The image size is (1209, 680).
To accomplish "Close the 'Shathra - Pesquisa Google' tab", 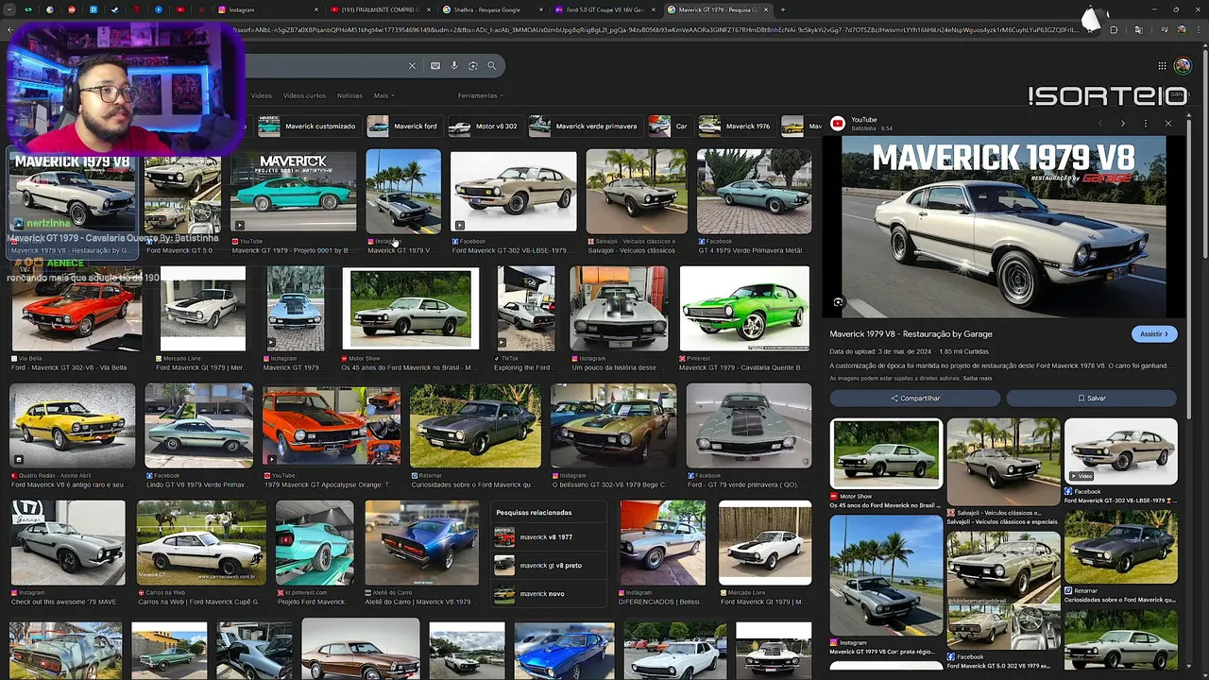I will (541, 9).
